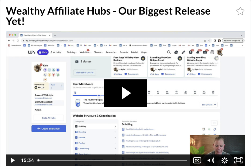Open the Jaaxy Admin bookmark
This screenshot has width=251, height=167.
click(15, 45)
